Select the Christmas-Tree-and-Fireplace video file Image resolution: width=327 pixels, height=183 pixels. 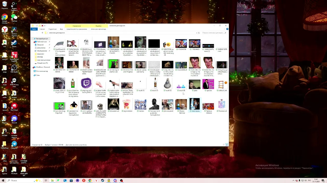pos(127,67)
